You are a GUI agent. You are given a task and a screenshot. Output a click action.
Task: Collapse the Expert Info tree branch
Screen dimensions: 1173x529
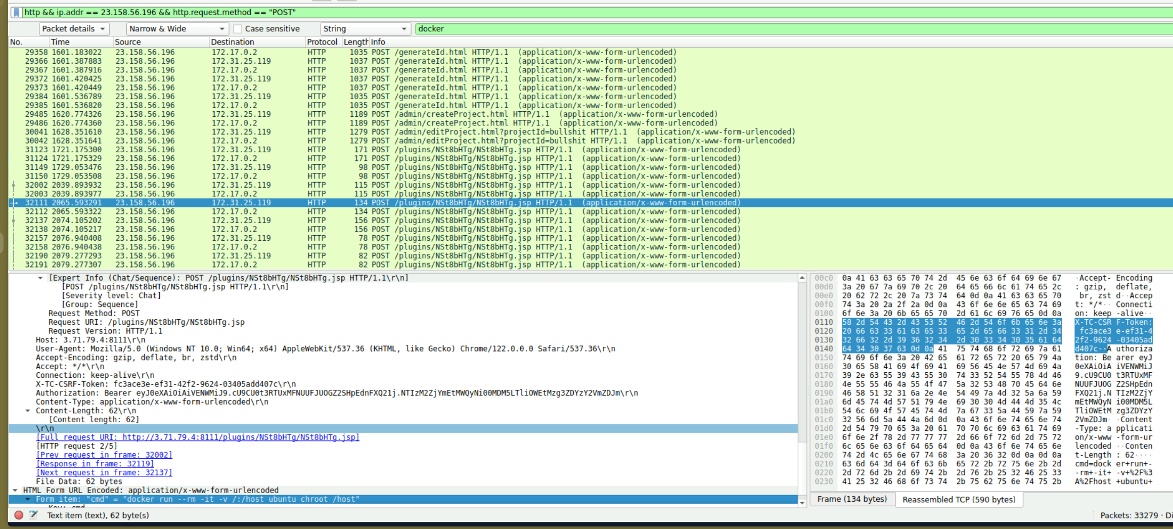41,278
